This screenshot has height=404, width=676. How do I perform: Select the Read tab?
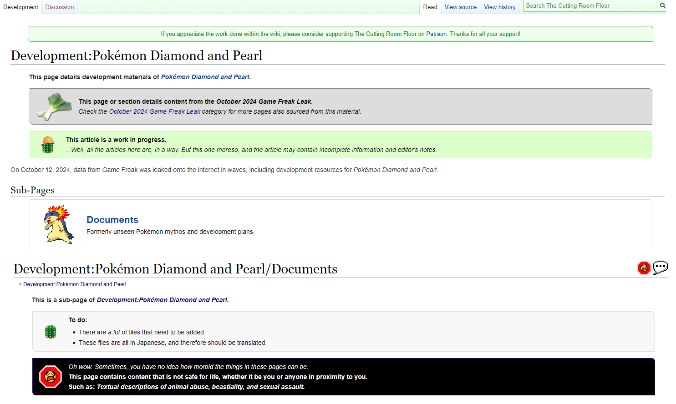pos(430,7)
